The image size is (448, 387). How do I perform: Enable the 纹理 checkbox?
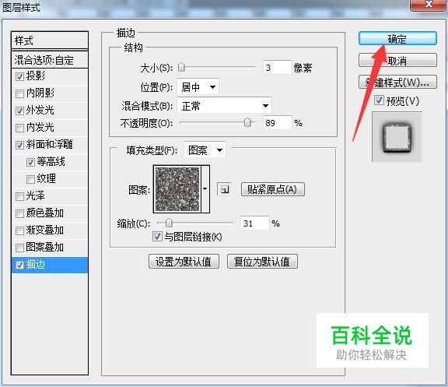(30, 179)
